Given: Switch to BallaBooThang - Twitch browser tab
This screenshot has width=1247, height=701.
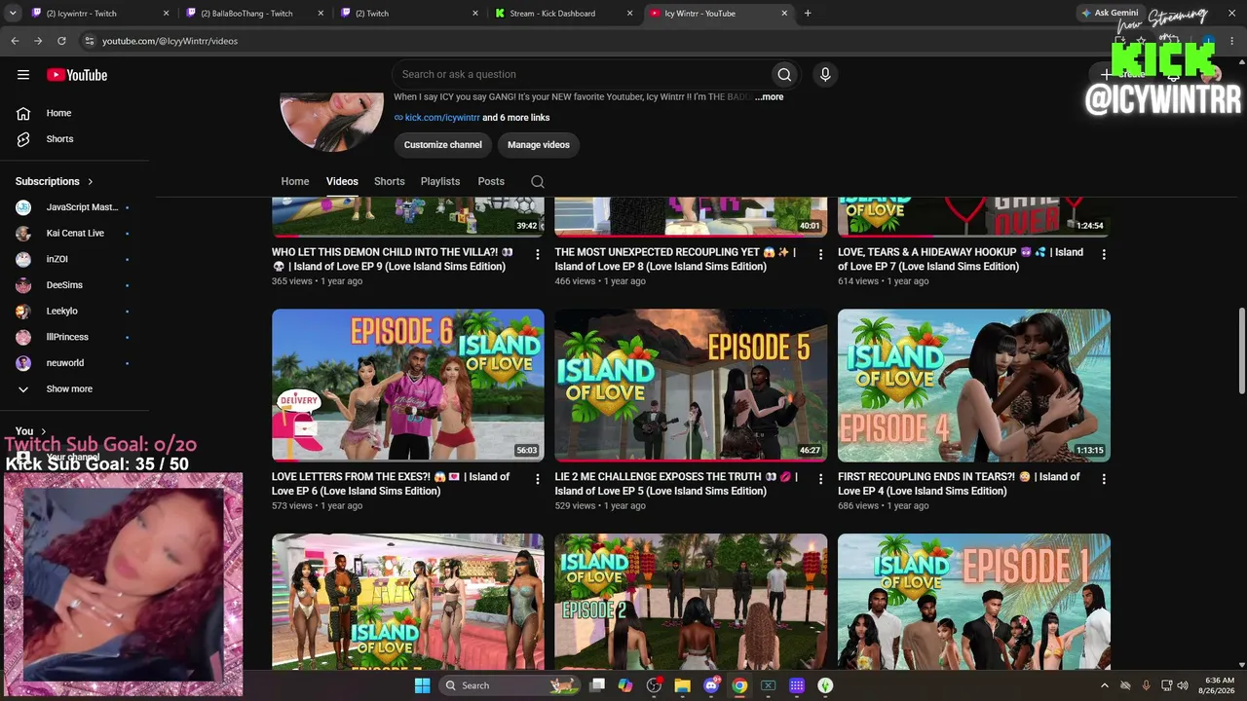Looking at the screenshot, I should (255, 14).
